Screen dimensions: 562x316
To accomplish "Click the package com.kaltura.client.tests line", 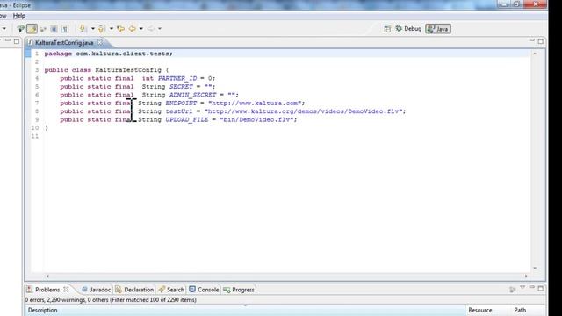I will point(108,54).
